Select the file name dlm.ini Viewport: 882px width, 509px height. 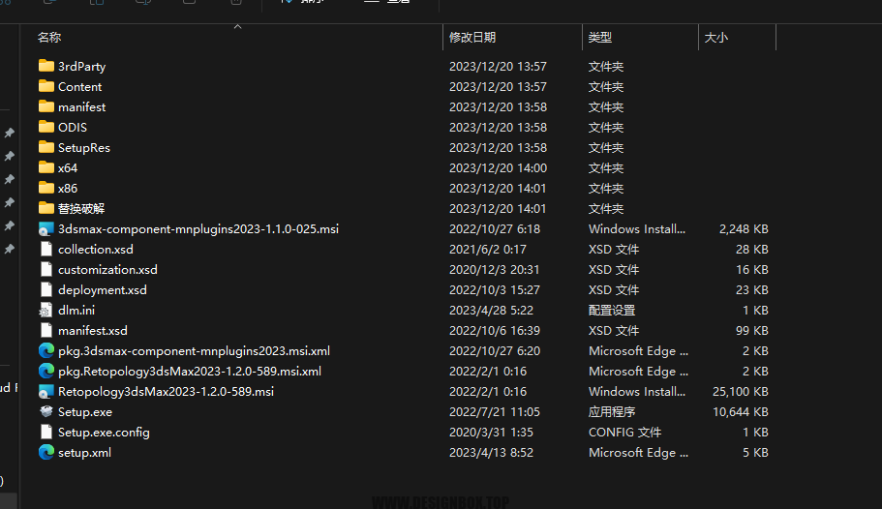[76, 310]
